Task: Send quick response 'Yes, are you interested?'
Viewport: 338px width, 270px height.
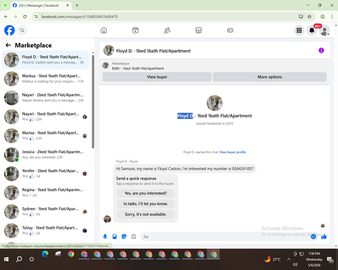Action: point(145,193)
